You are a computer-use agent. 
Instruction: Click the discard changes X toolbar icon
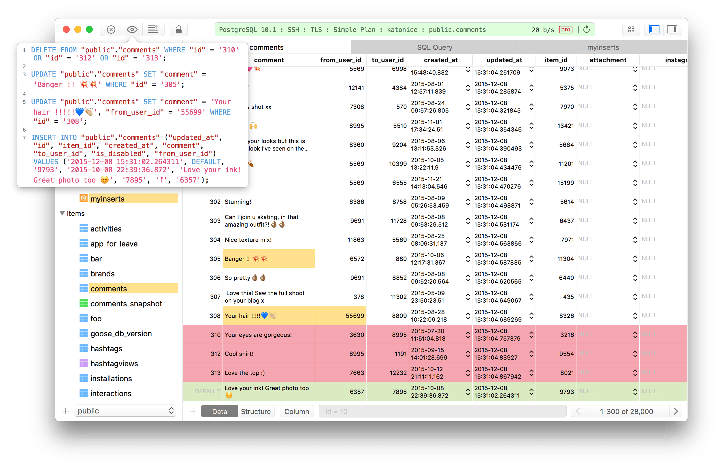tap(111, 29)
